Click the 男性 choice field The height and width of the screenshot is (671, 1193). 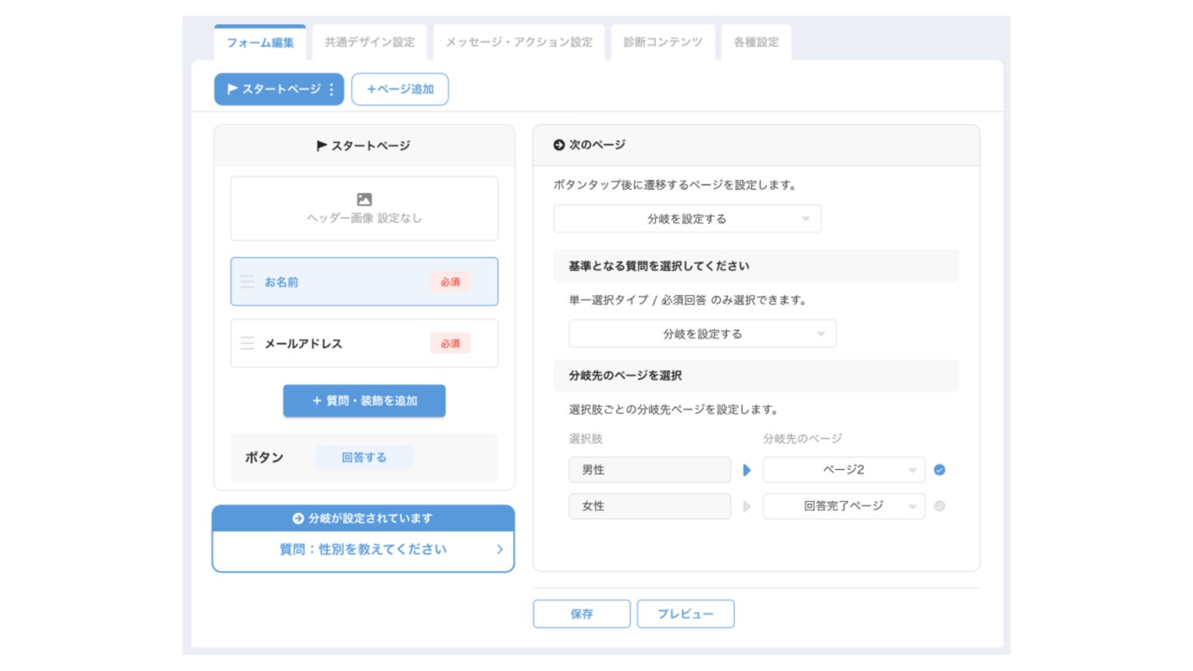click(x=649, y=470)
